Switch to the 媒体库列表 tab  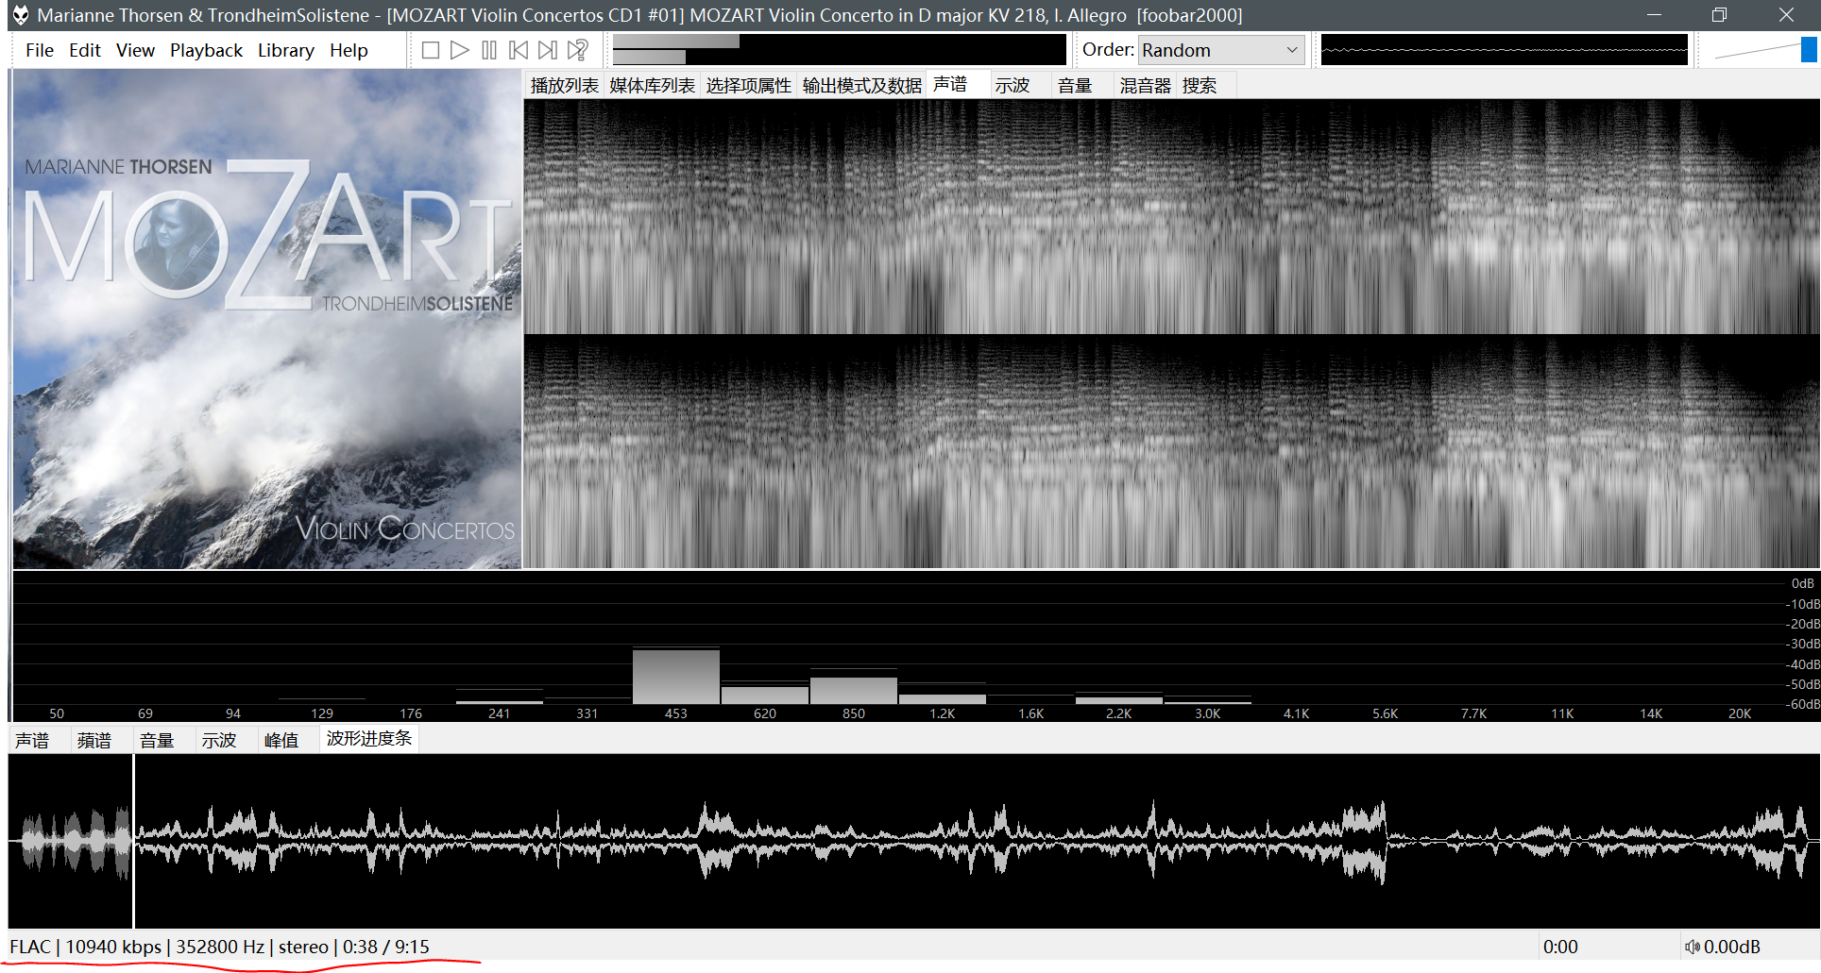click(x=652, y=86)
